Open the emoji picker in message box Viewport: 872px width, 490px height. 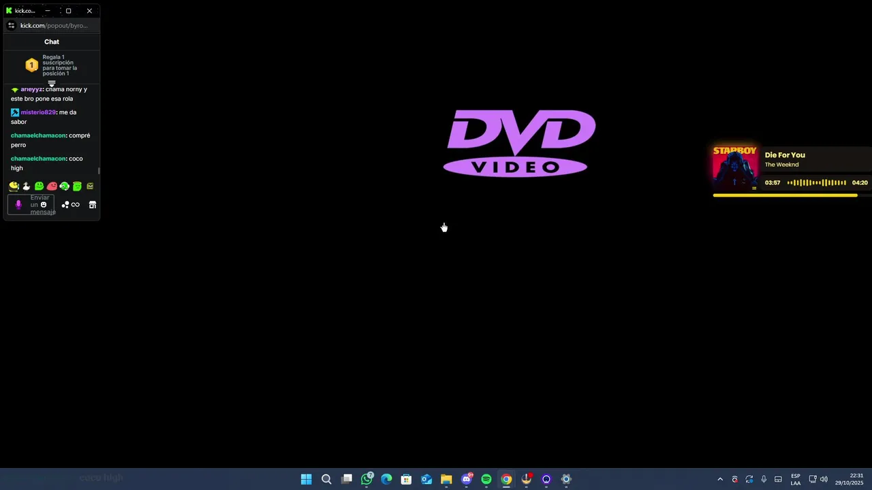click(44, 204)
